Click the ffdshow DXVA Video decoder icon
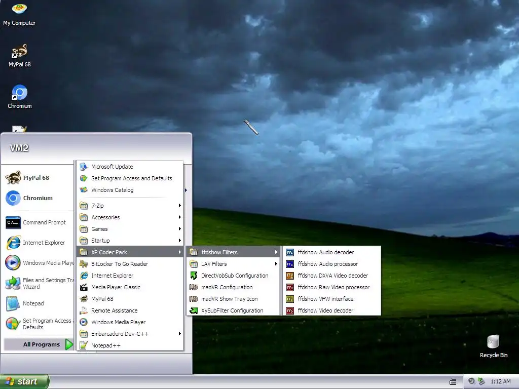 pyautogui.click(x=289, y=276)
